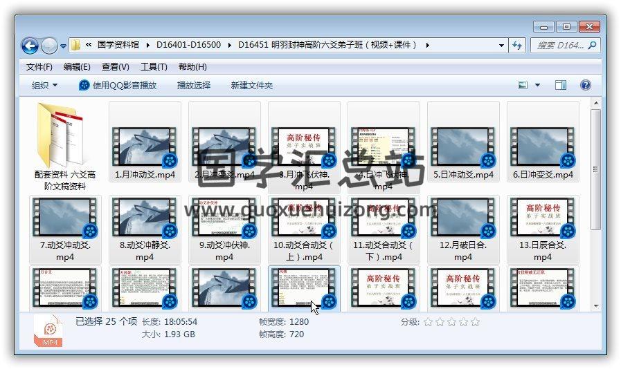Screen dimensions: 621x369
Task: Select the 11.动爻合动爻（下）.mp4 file
Action: [384, 229]
